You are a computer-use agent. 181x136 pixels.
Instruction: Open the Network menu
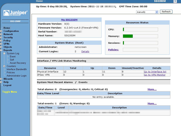(8, 34)
